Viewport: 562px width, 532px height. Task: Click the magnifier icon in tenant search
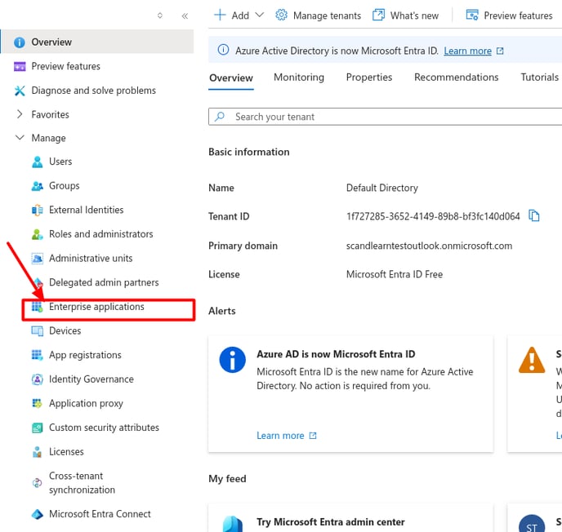pos(220,117)
